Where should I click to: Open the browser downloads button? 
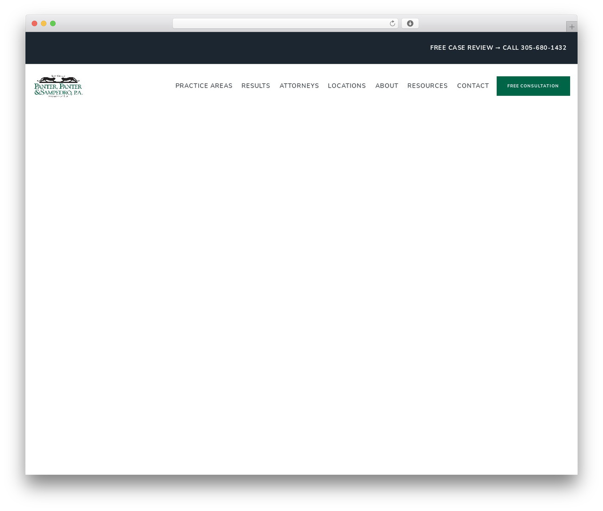coord(410,24)
